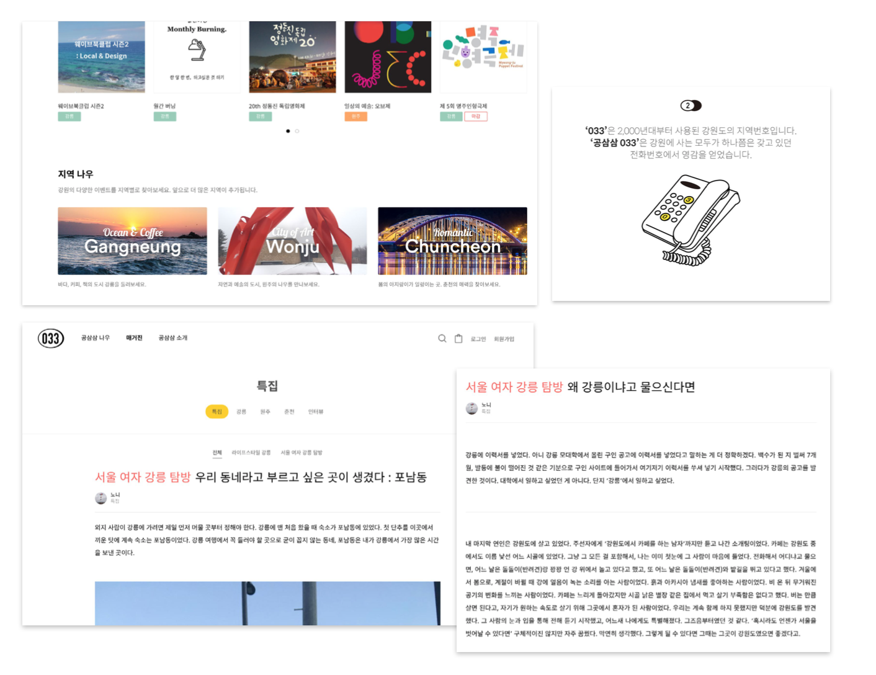Open the Romantic Chuncheon banner
Image resolution: width=876 pixels, height=675 pixels.
(452, 241)
